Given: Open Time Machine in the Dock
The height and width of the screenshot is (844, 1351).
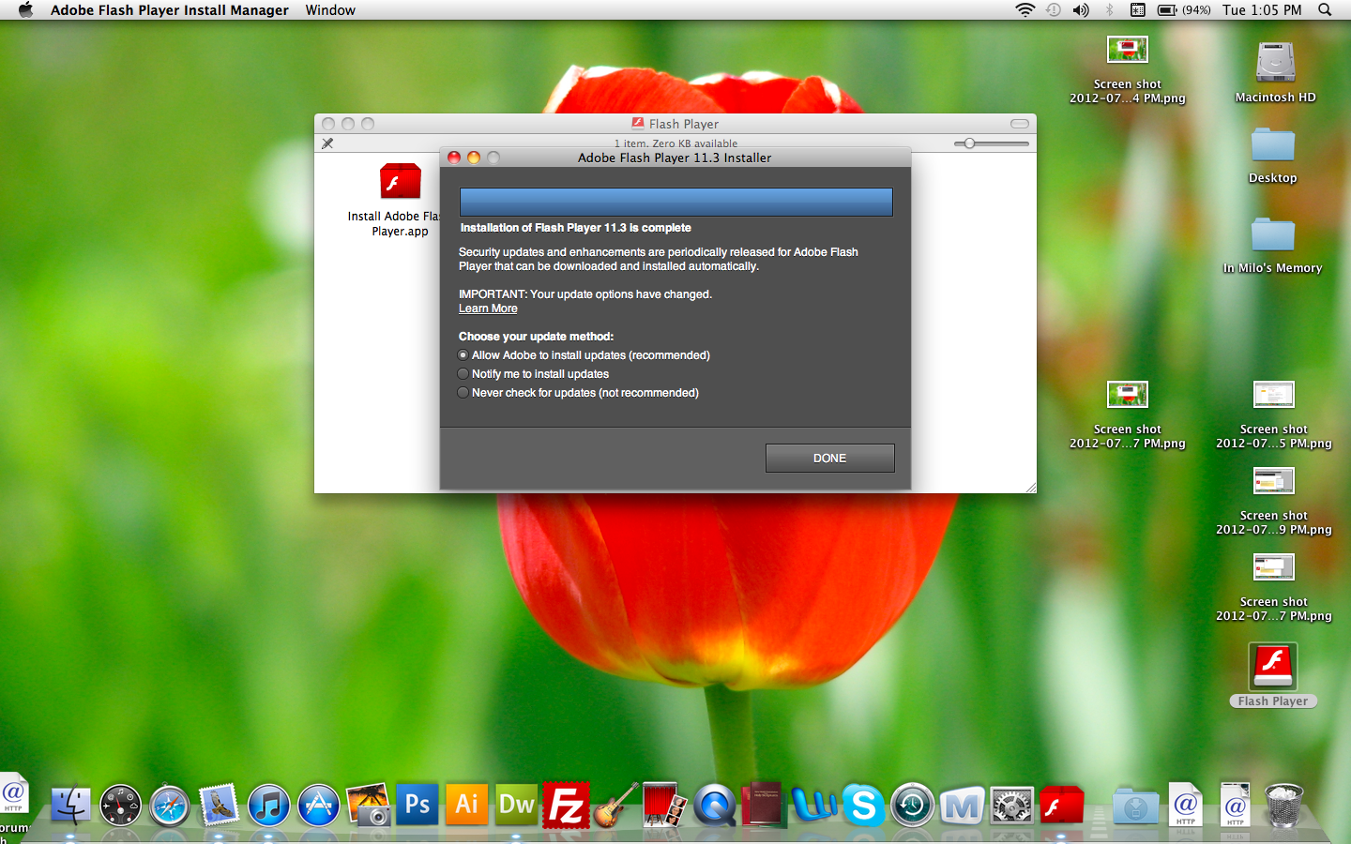Looking at the screenshot, I should tap(912, 806).
